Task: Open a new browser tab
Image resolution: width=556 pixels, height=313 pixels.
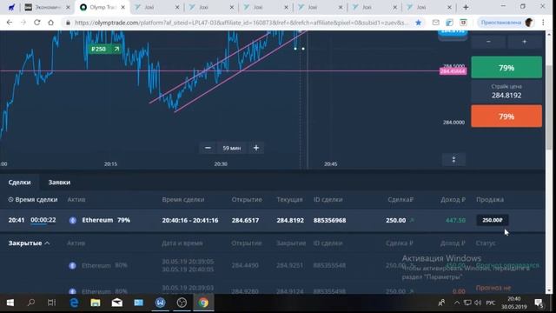Action: [x=466, y=7]
